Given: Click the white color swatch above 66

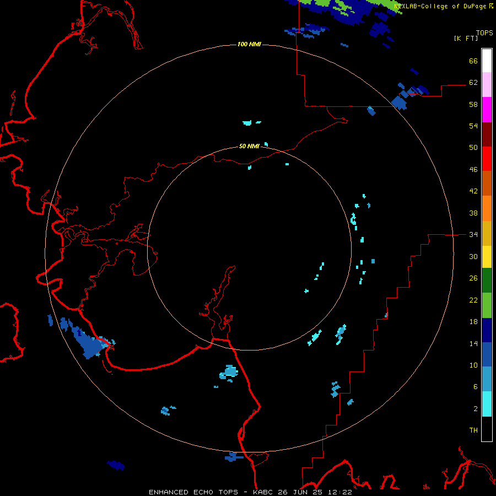Looking at the screenshot, I should (x=487, y=61).
